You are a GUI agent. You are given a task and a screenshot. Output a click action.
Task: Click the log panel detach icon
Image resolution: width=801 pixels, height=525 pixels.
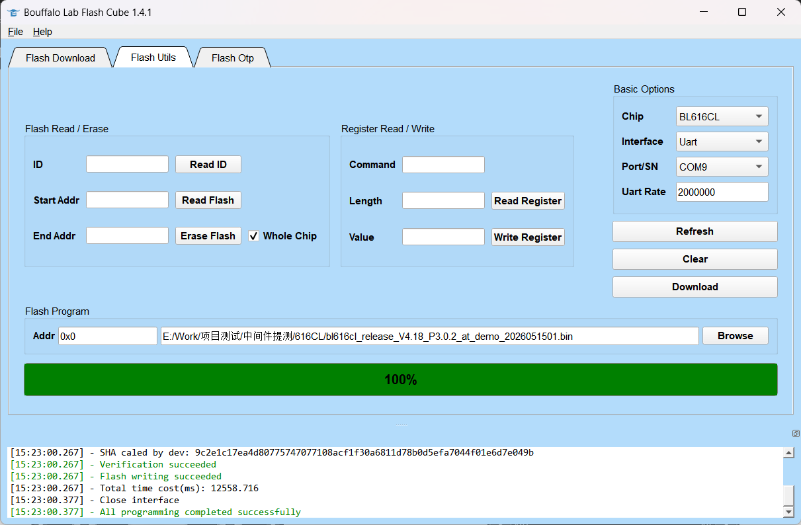796,434
